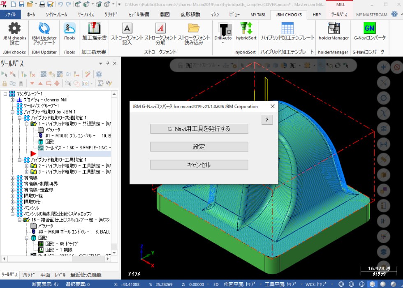Switch to the HBP ribbon tab
This screenshot has width=403, height=288.
point(317,14)
